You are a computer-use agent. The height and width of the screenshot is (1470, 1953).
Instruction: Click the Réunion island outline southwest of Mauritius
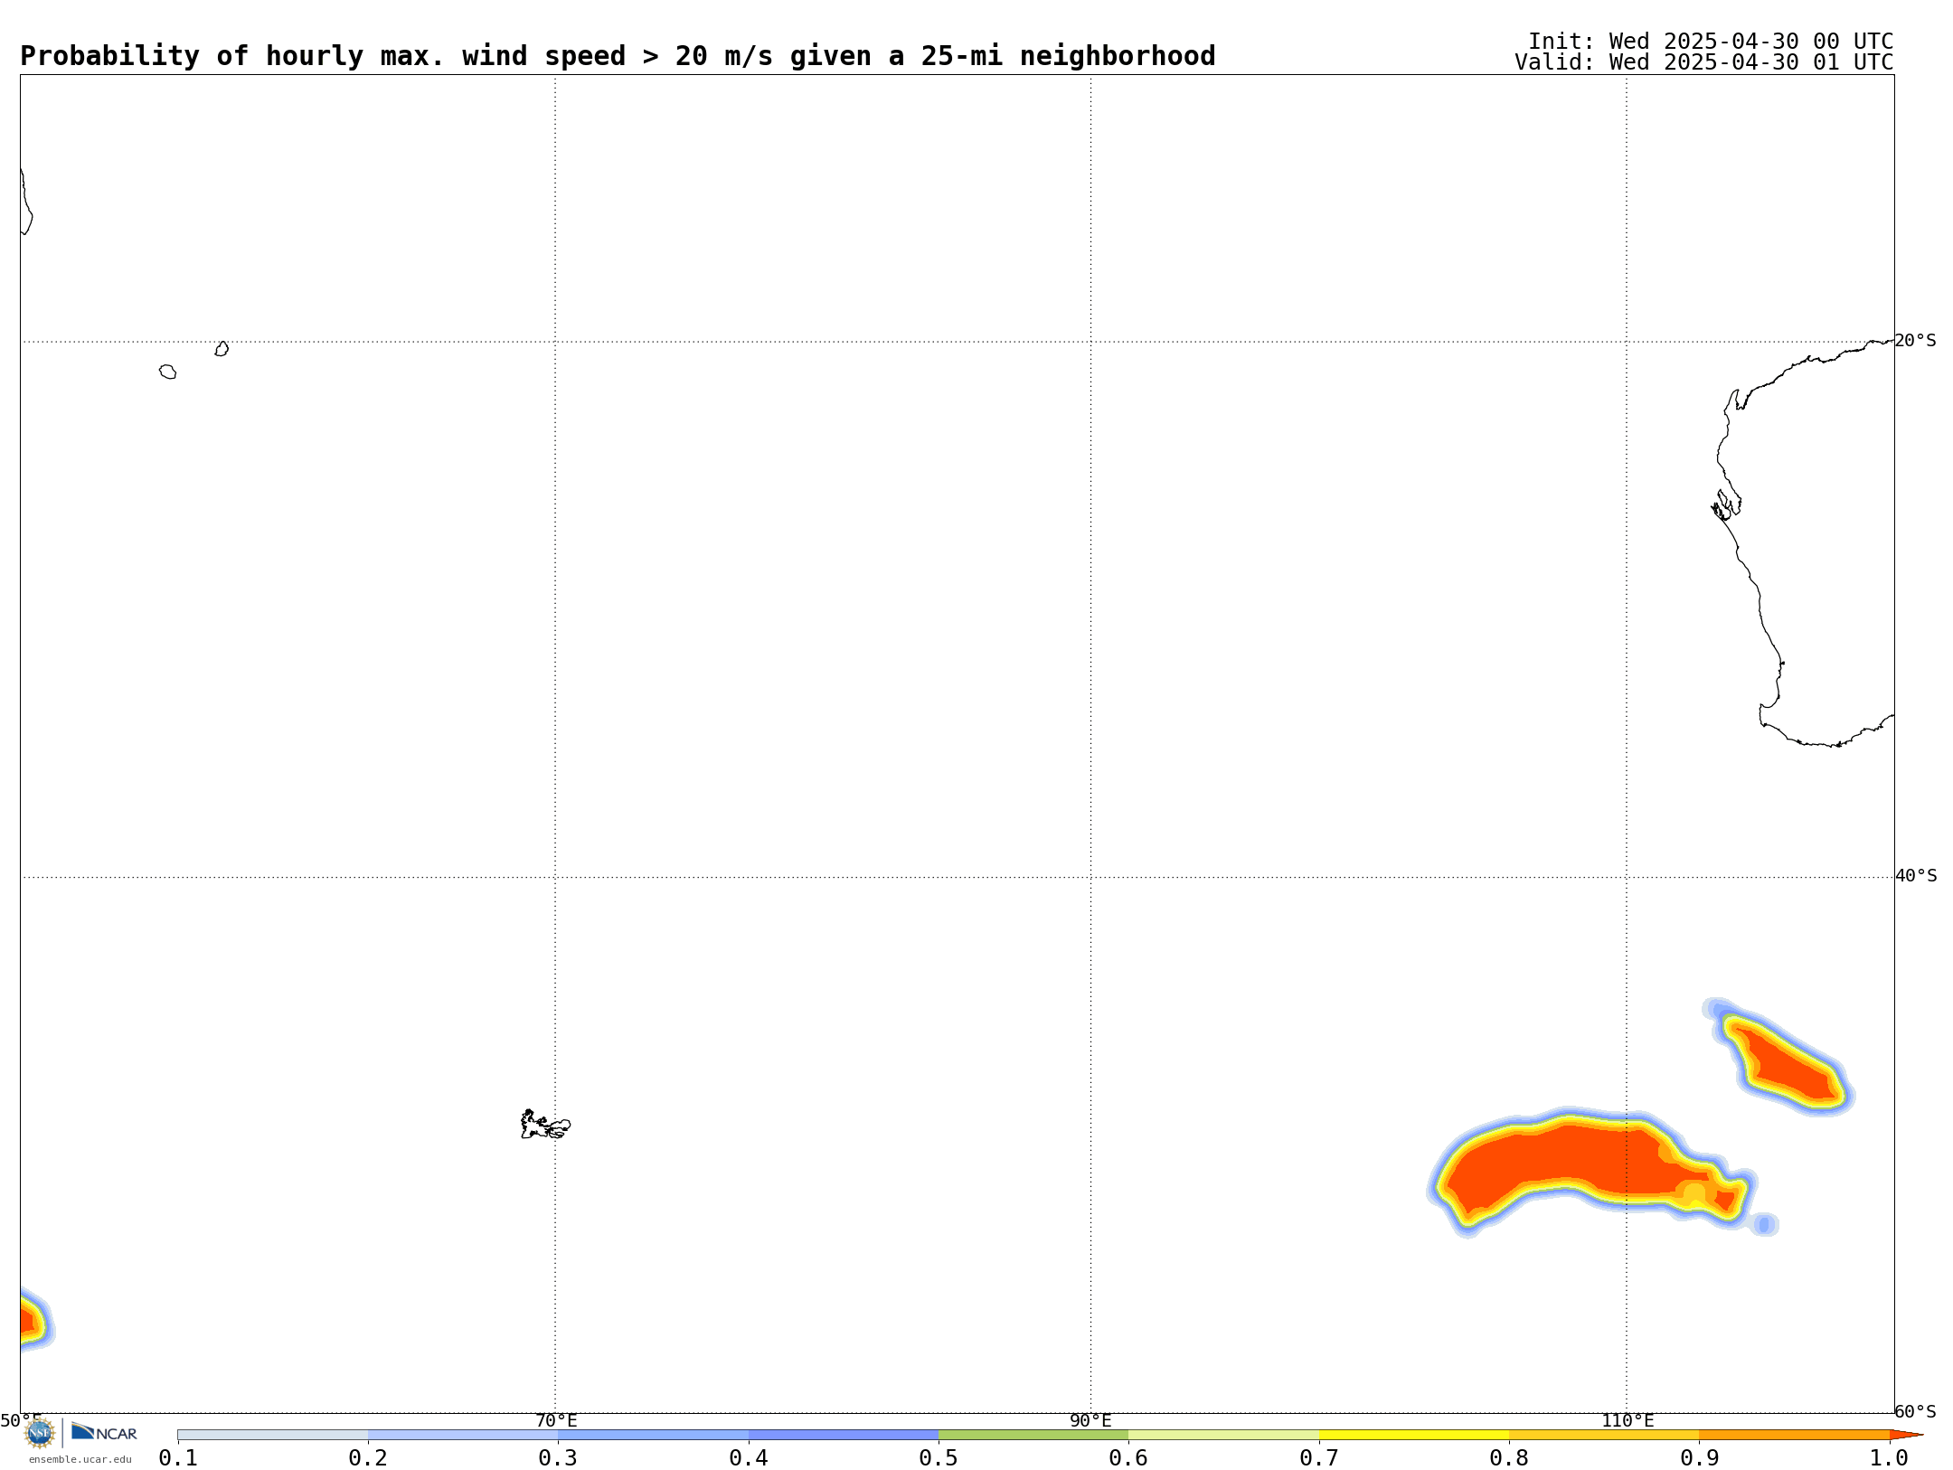tap(167, 372)
